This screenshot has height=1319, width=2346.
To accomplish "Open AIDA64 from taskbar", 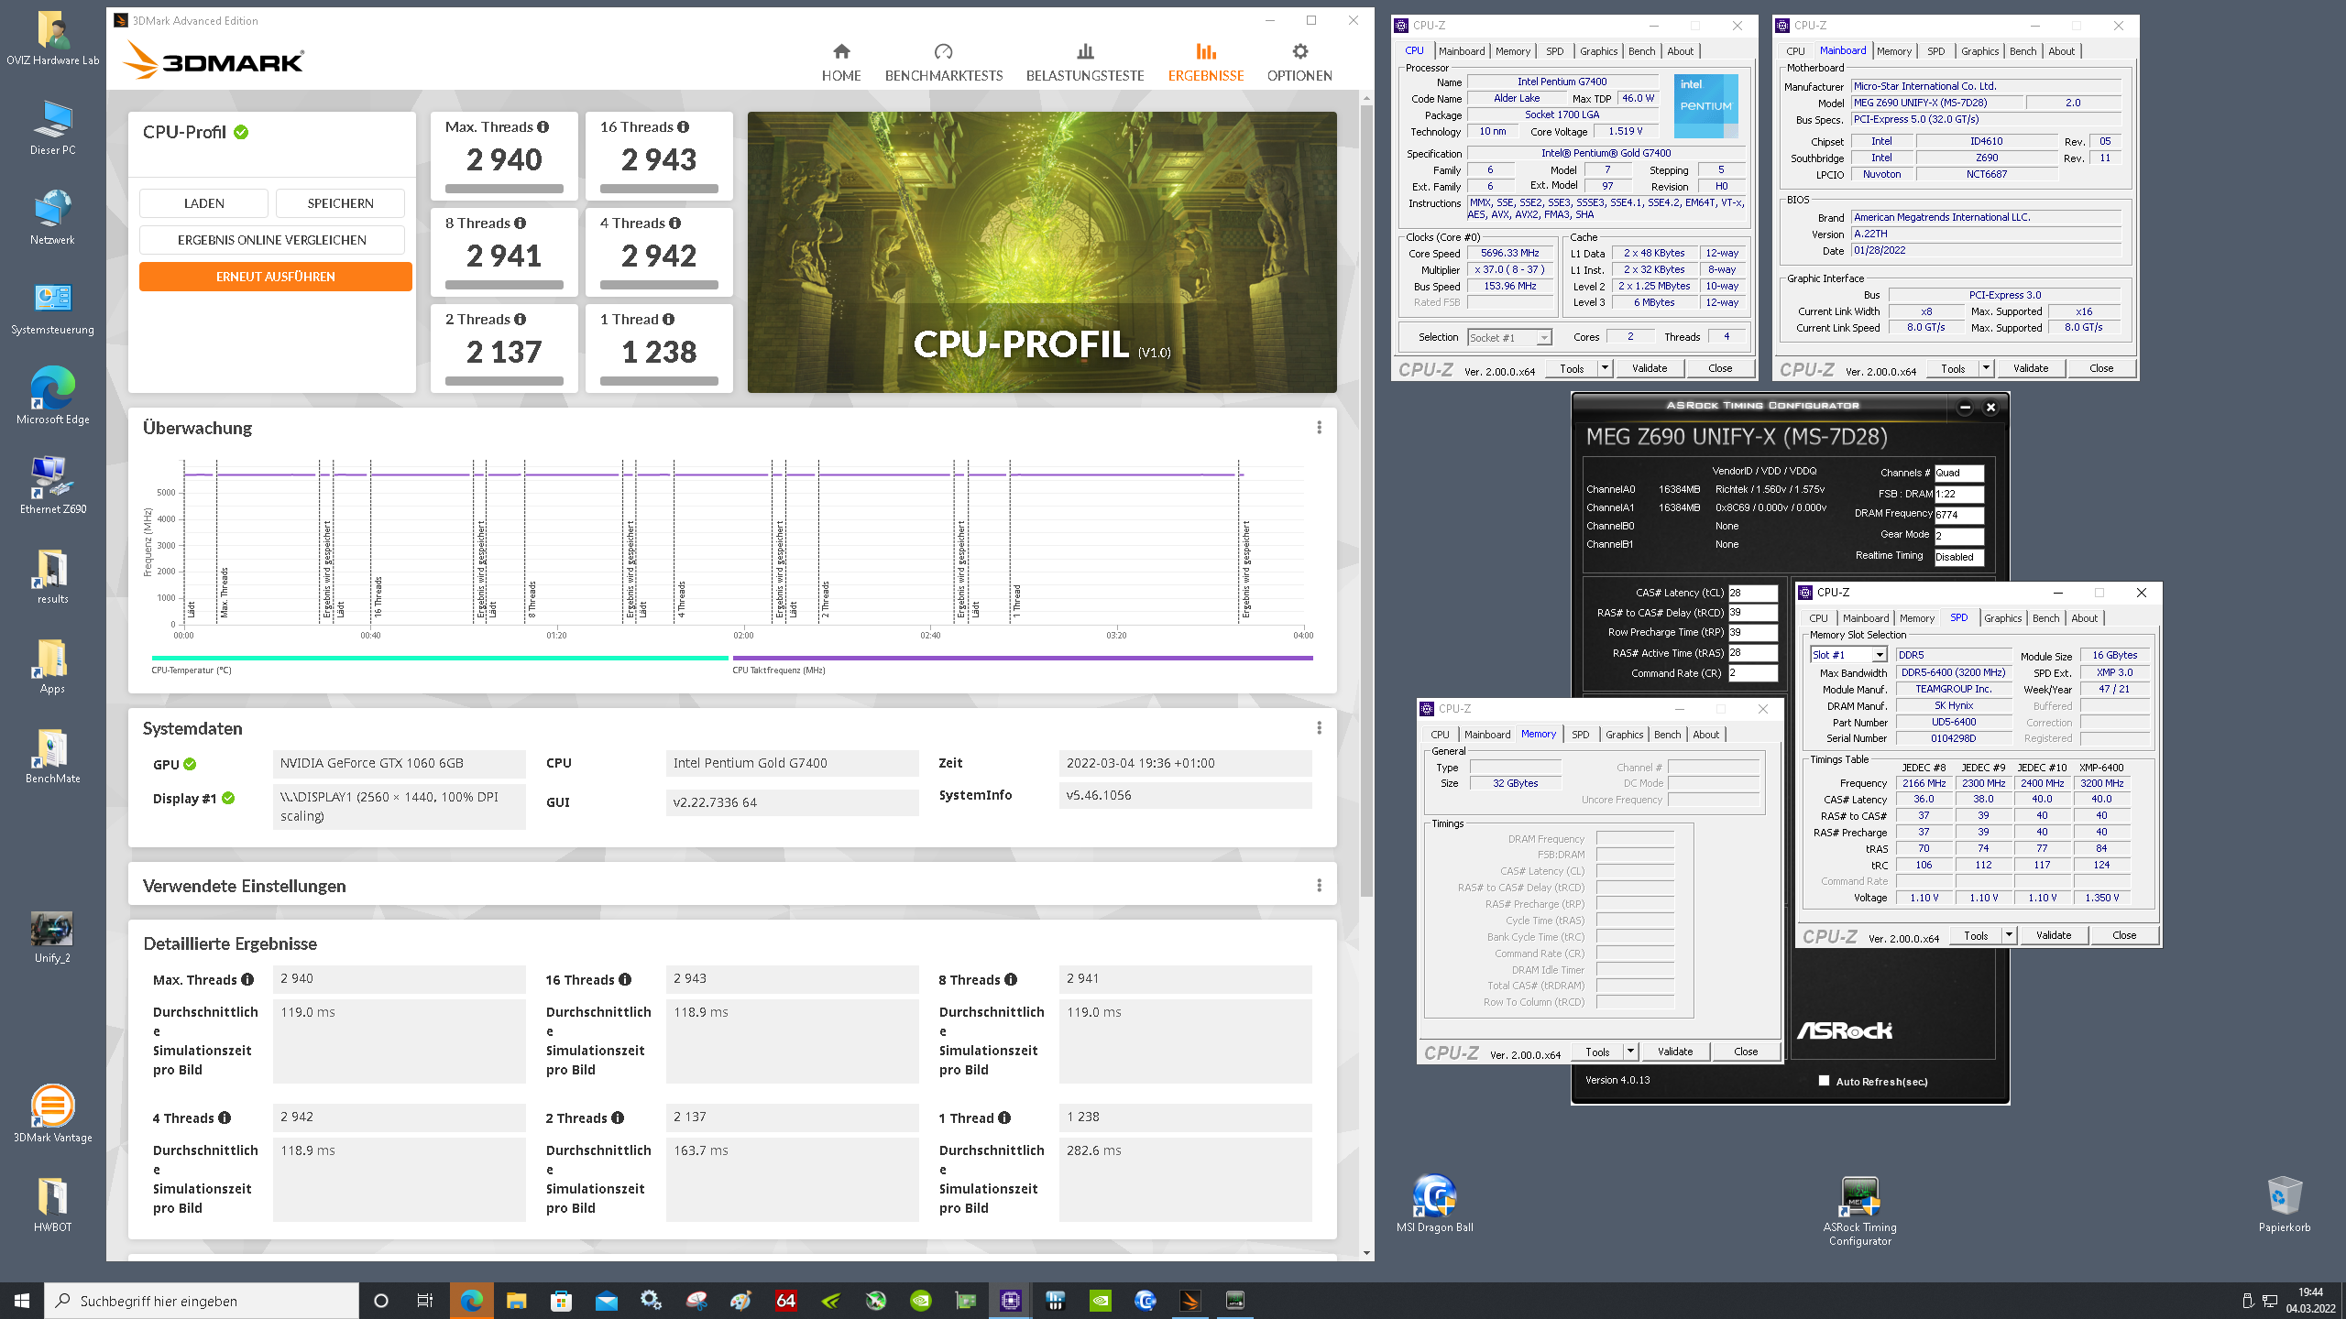I will (786, 1301).
